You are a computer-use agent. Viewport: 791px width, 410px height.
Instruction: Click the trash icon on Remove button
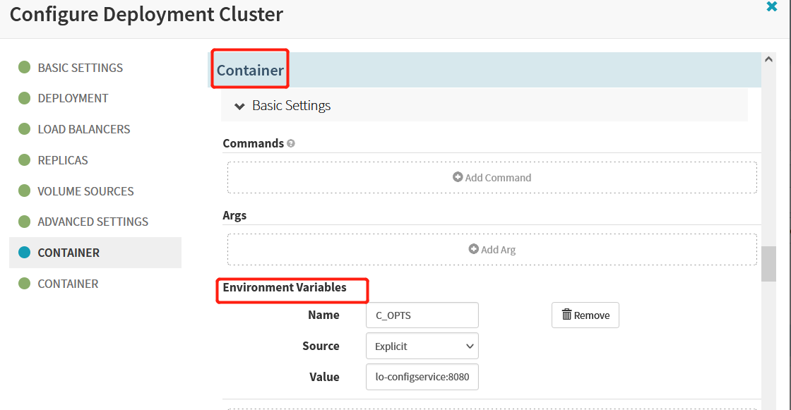pos(566,315)
